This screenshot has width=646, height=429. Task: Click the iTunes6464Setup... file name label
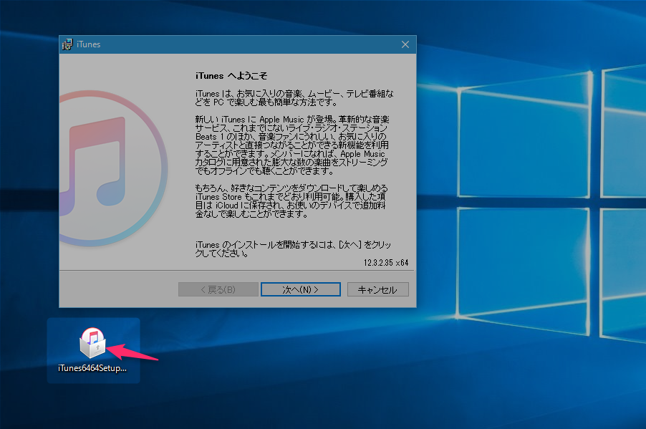point(92,368)
